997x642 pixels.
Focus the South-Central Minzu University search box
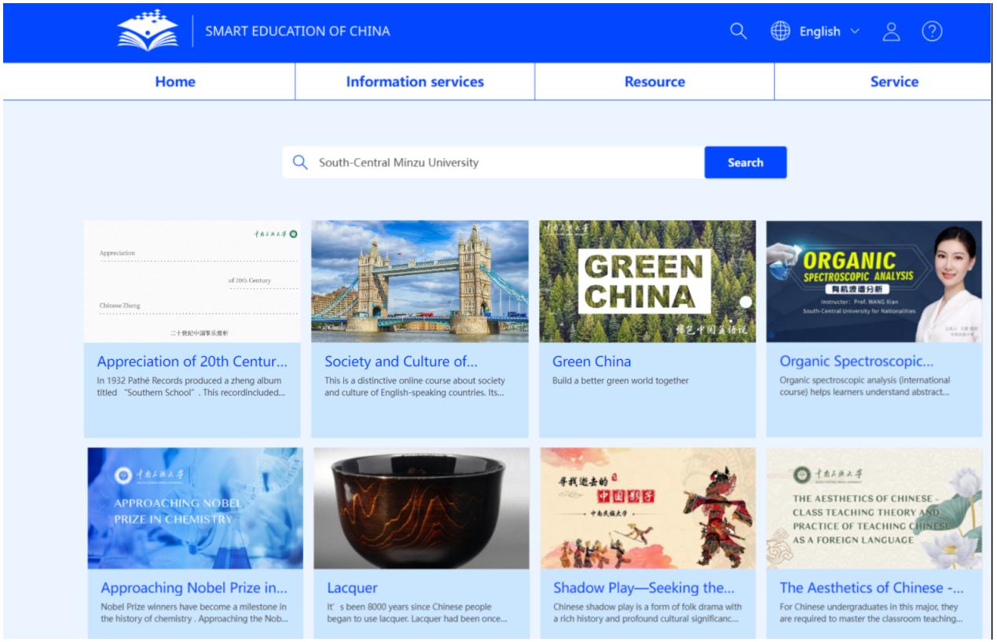(503, 163)
